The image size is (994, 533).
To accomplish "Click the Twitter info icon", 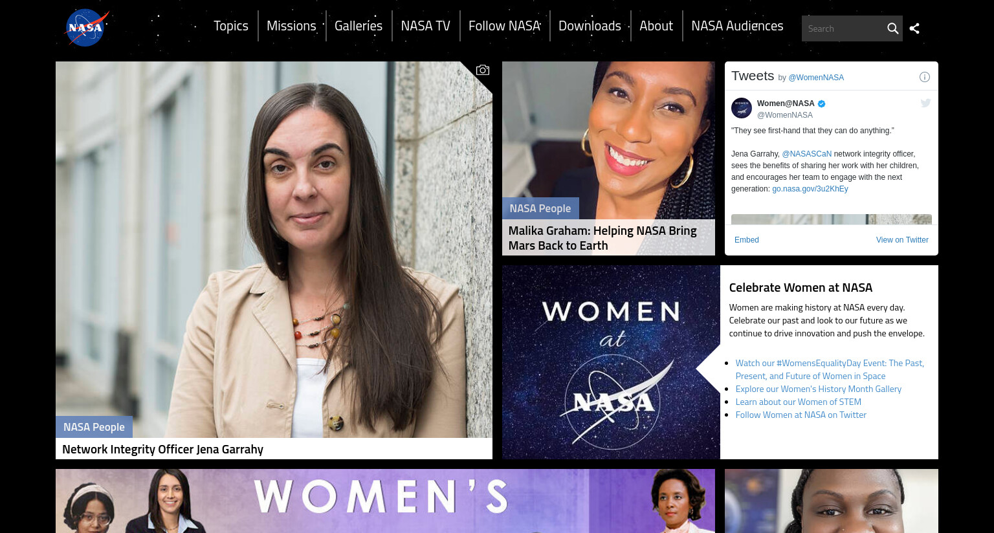I will (x=925, y=77).
